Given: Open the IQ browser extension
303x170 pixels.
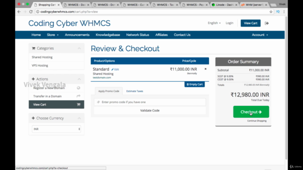Looking at the screenshot, I should [x=278, y=11].
